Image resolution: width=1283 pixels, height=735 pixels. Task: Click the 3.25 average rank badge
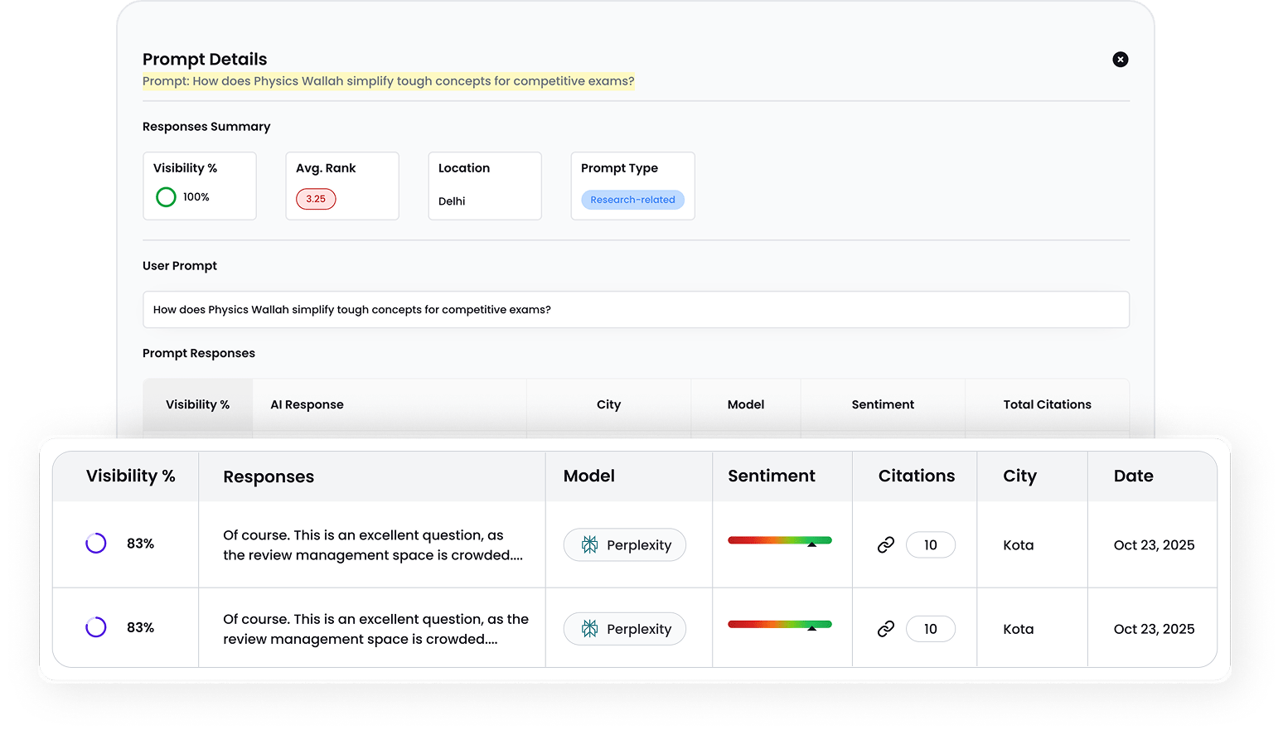pos(316,199)
